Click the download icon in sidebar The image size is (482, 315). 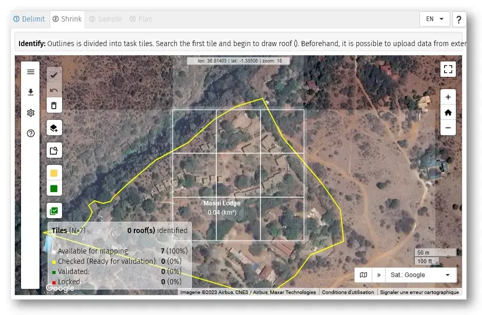pos(31,92)
